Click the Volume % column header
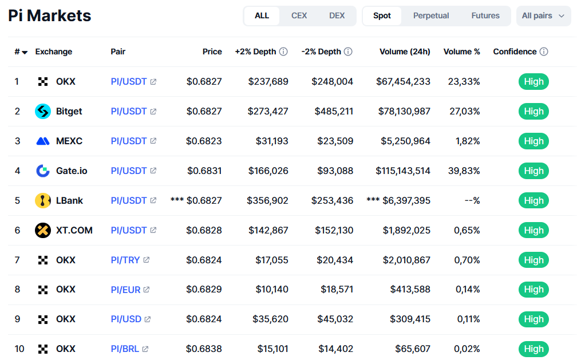This screenshot has height=364, width=577. [462, 52]
